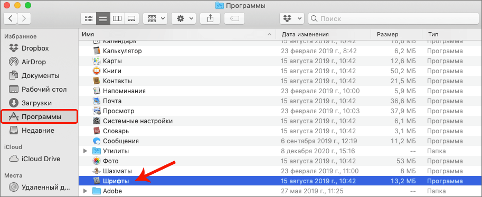Expand the Adobe folder disclosure triangle
This screenshot has height=197, width=482.
[x=86, y=191]
